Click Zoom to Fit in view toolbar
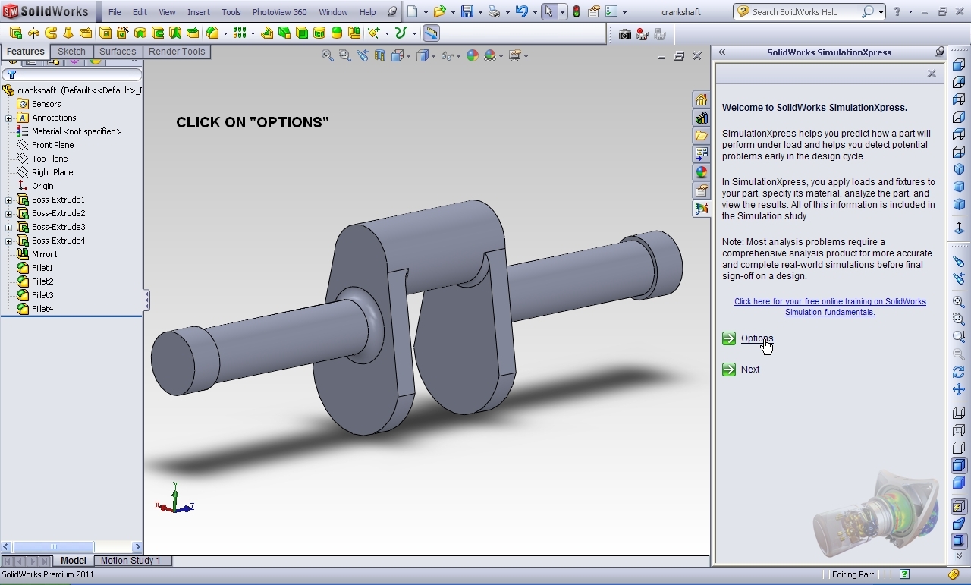This screenshot has width=971, height=585. point(327,55)
